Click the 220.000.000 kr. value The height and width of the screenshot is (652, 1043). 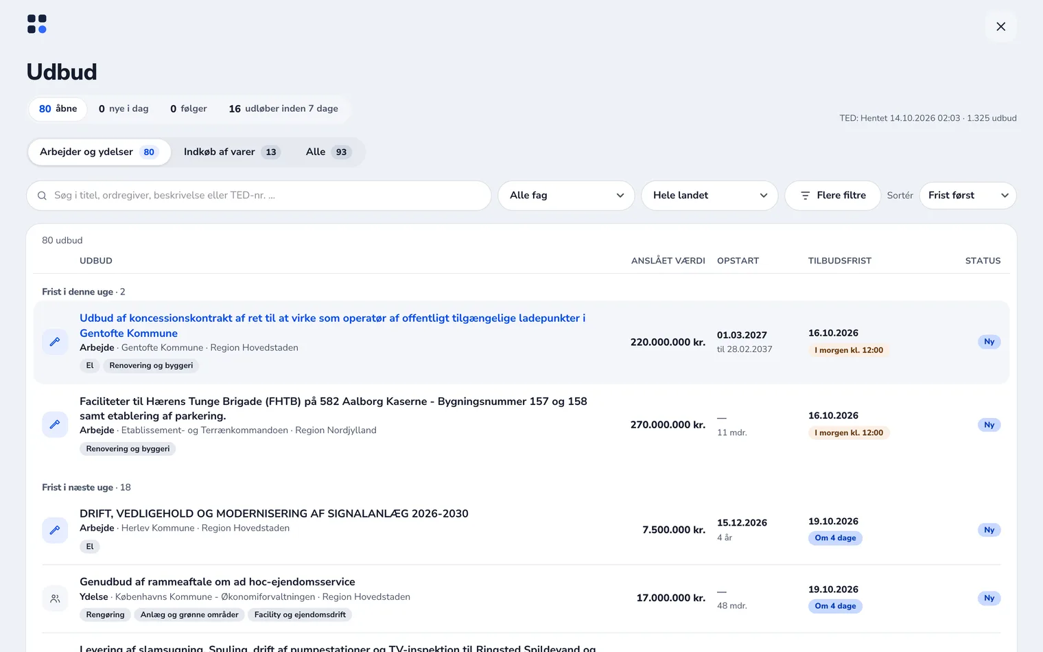[x=668, y=342]
